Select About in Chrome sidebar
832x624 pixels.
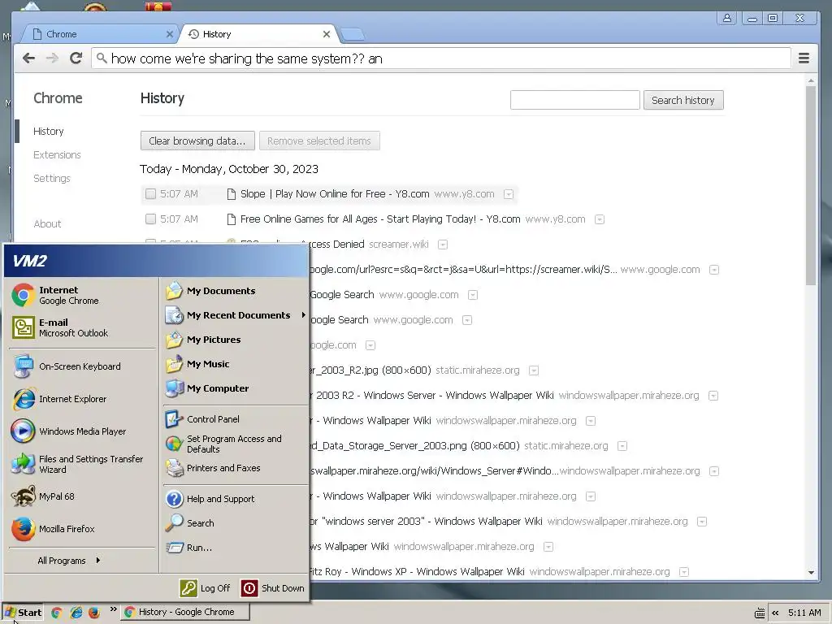47,224
